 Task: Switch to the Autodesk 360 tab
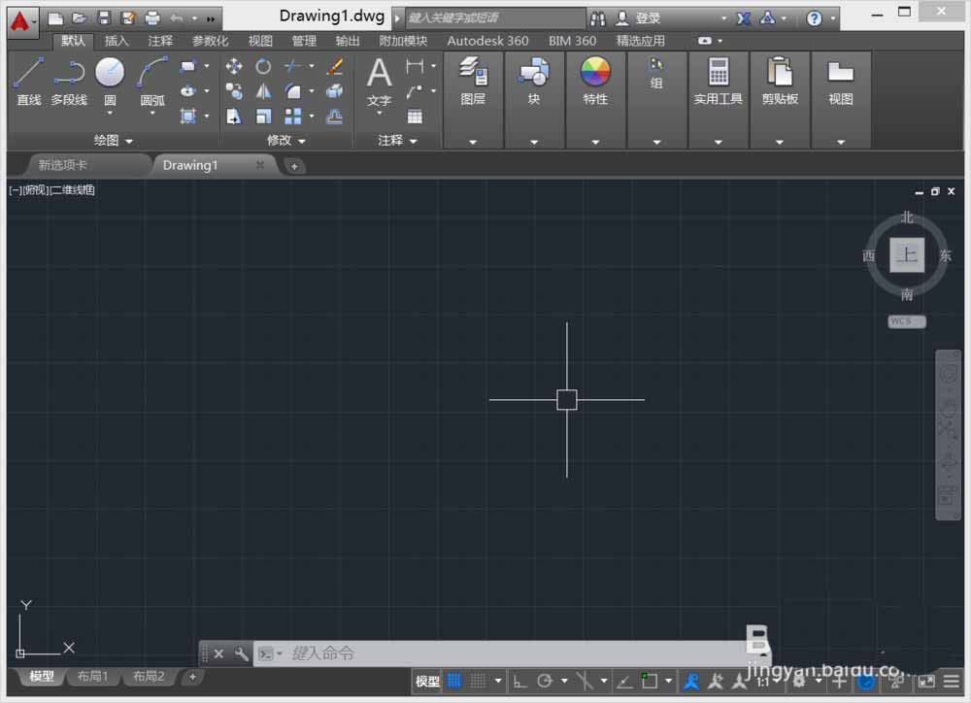pos(487,41)
